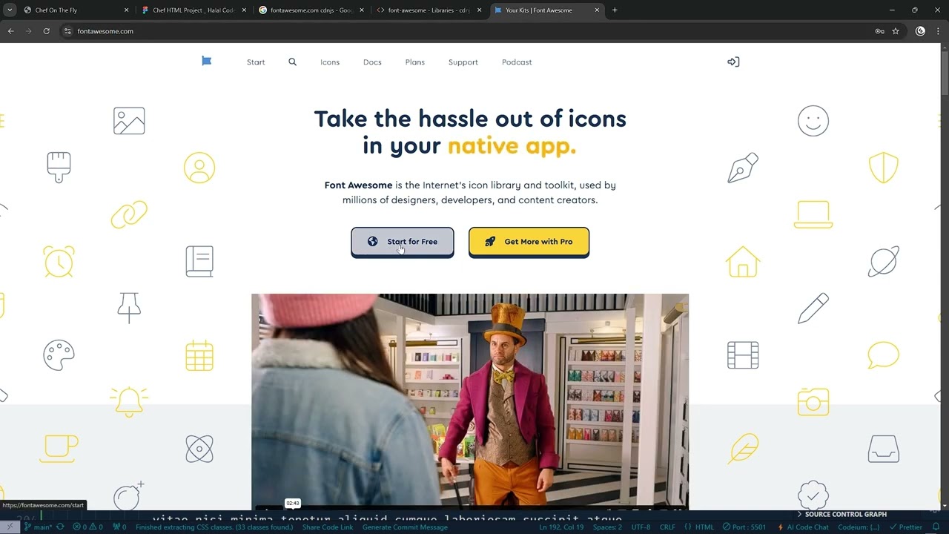Image resolution: width=949 pixels, height=534 pixels.
Task: Click the gray bomb icon
Action: [129, 495]
